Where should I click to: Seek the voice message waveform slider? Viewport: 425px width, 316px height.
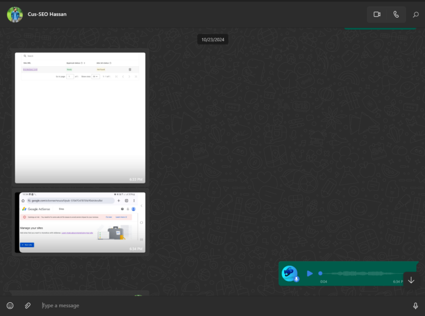tap(361, 273)
